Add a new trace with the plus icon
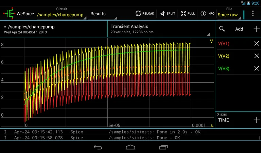Viewport: 261px width, 153px height. (x=257, y=29)
